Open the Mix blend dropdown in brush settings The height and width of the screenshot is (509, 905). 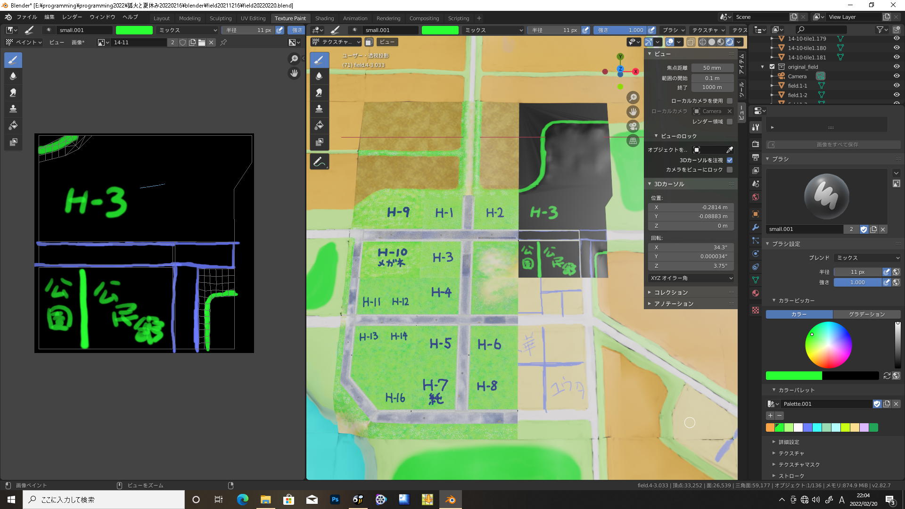pyautogui.click(x=867, y=258)
